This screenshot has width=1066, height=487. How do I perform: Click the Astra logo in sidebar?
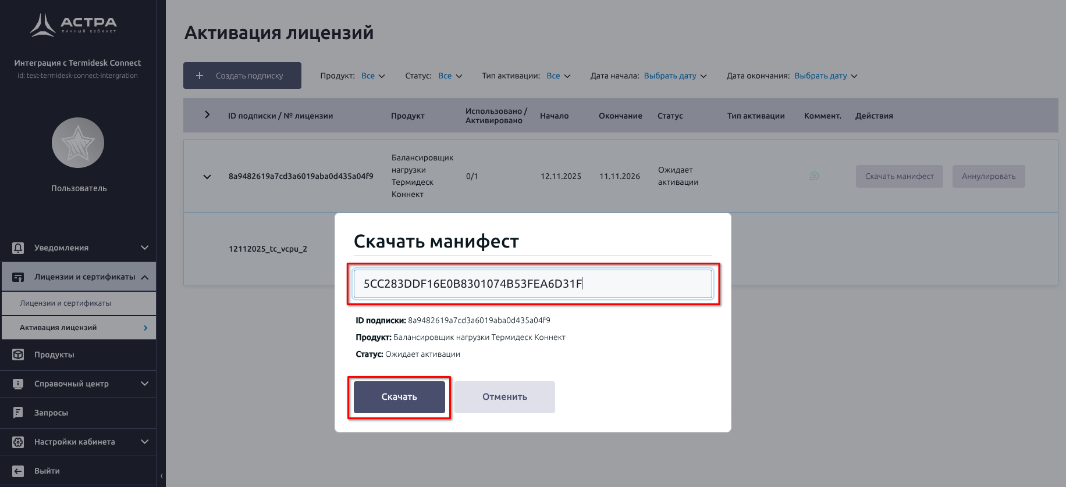click(73, 24)
